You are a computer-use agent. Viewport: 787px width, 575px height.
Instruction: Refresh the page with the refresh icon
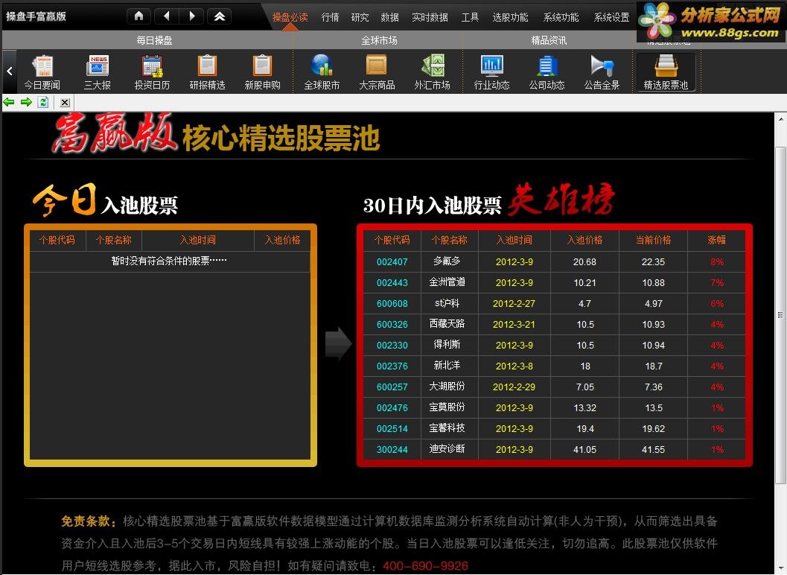tap(43, 103)
